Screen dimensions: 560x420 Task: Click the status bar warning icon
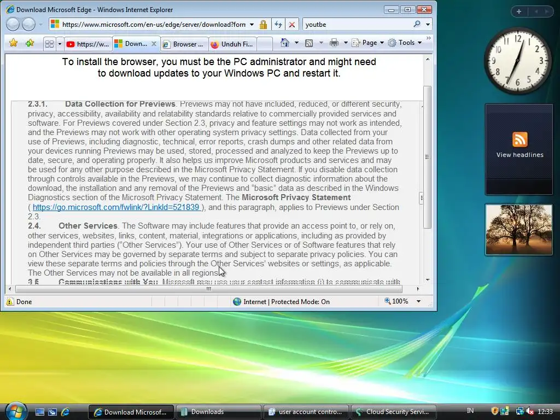coord(10,302)
